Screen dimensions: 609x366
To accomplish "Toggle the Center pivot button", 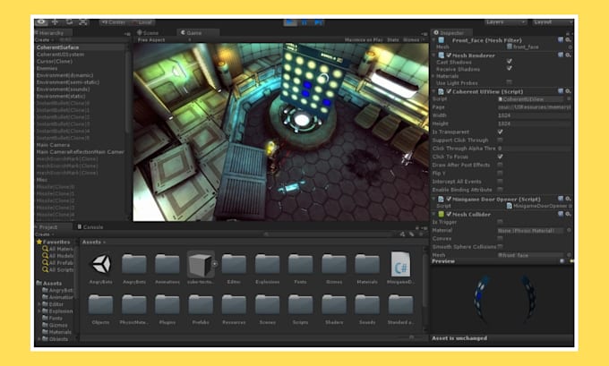I will tap(114, 22).
